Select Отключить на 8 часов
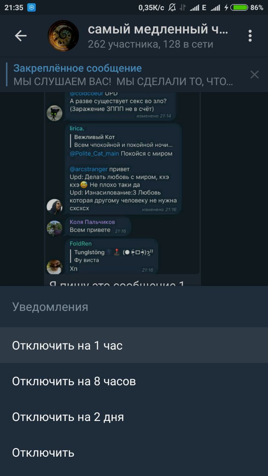The width and height of the screenshot is (268, 476). [134, 381]
